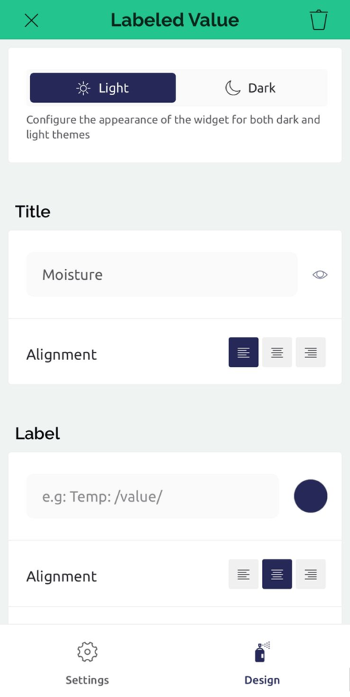This screenshot has height=697, width=350.
Task: Switch to the Settings tab
Action: pyautogui.click(x=87, y=662)
